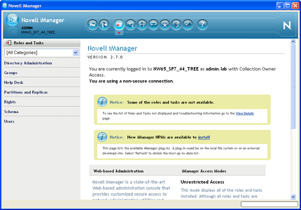Follow the View Details link
The height and width of the screenshot is (210, 301).
[245, 113]
